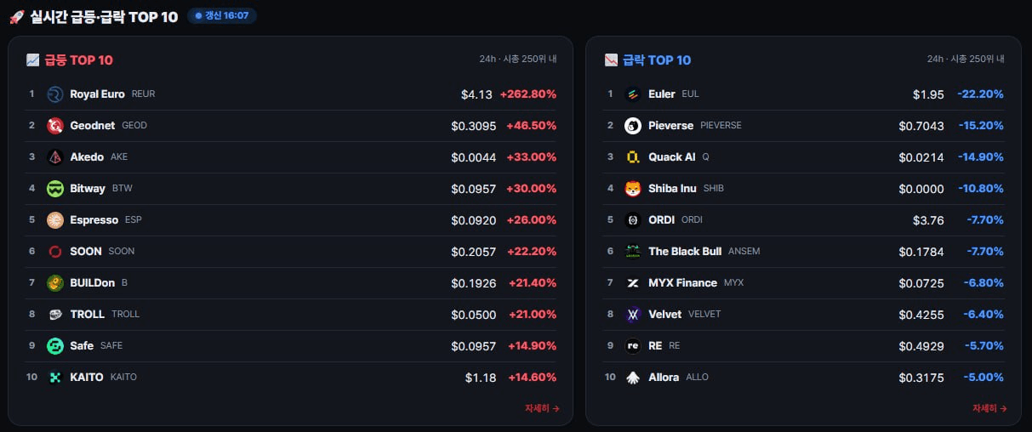Click the 급락 TOP 10 heading
The image size is (1032, 432).
[657, 60]
